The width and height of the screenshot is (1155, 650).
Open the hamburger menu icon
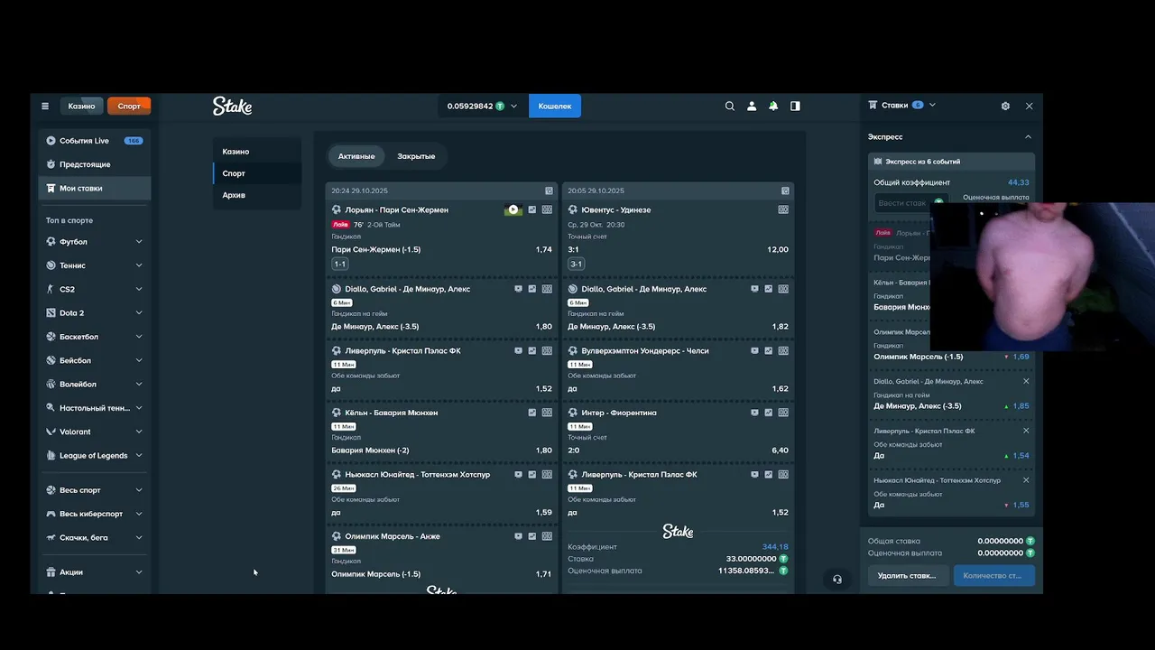[45, 106]
